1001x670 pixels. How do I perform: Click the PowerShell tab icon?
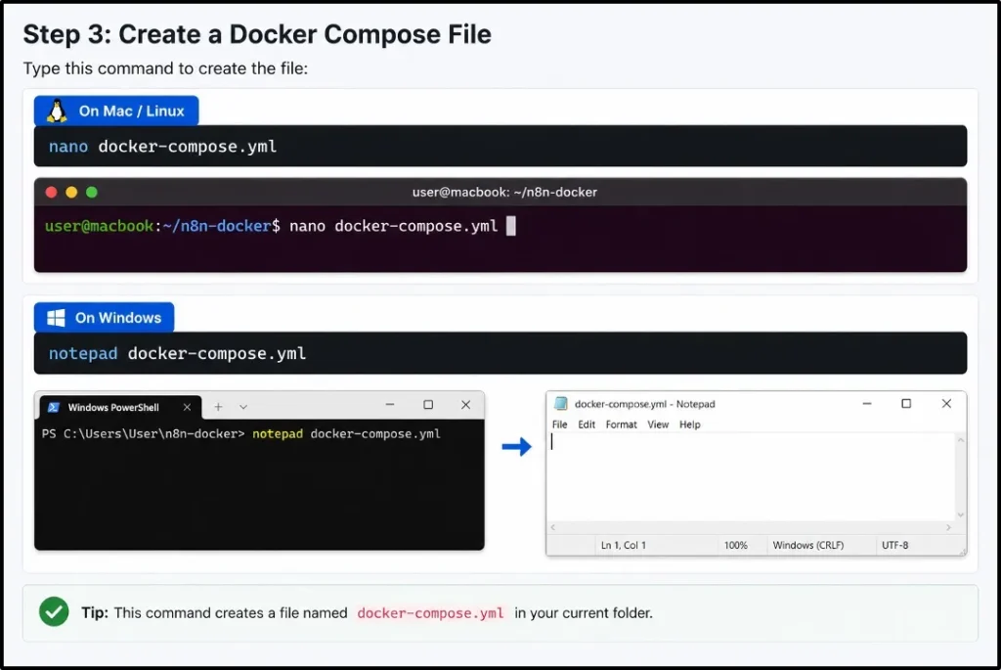point(54,407)
